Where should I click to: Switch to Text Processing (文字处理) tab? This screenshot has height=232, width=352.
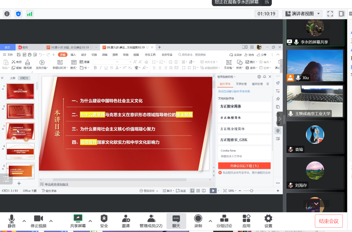click(241, 84)
